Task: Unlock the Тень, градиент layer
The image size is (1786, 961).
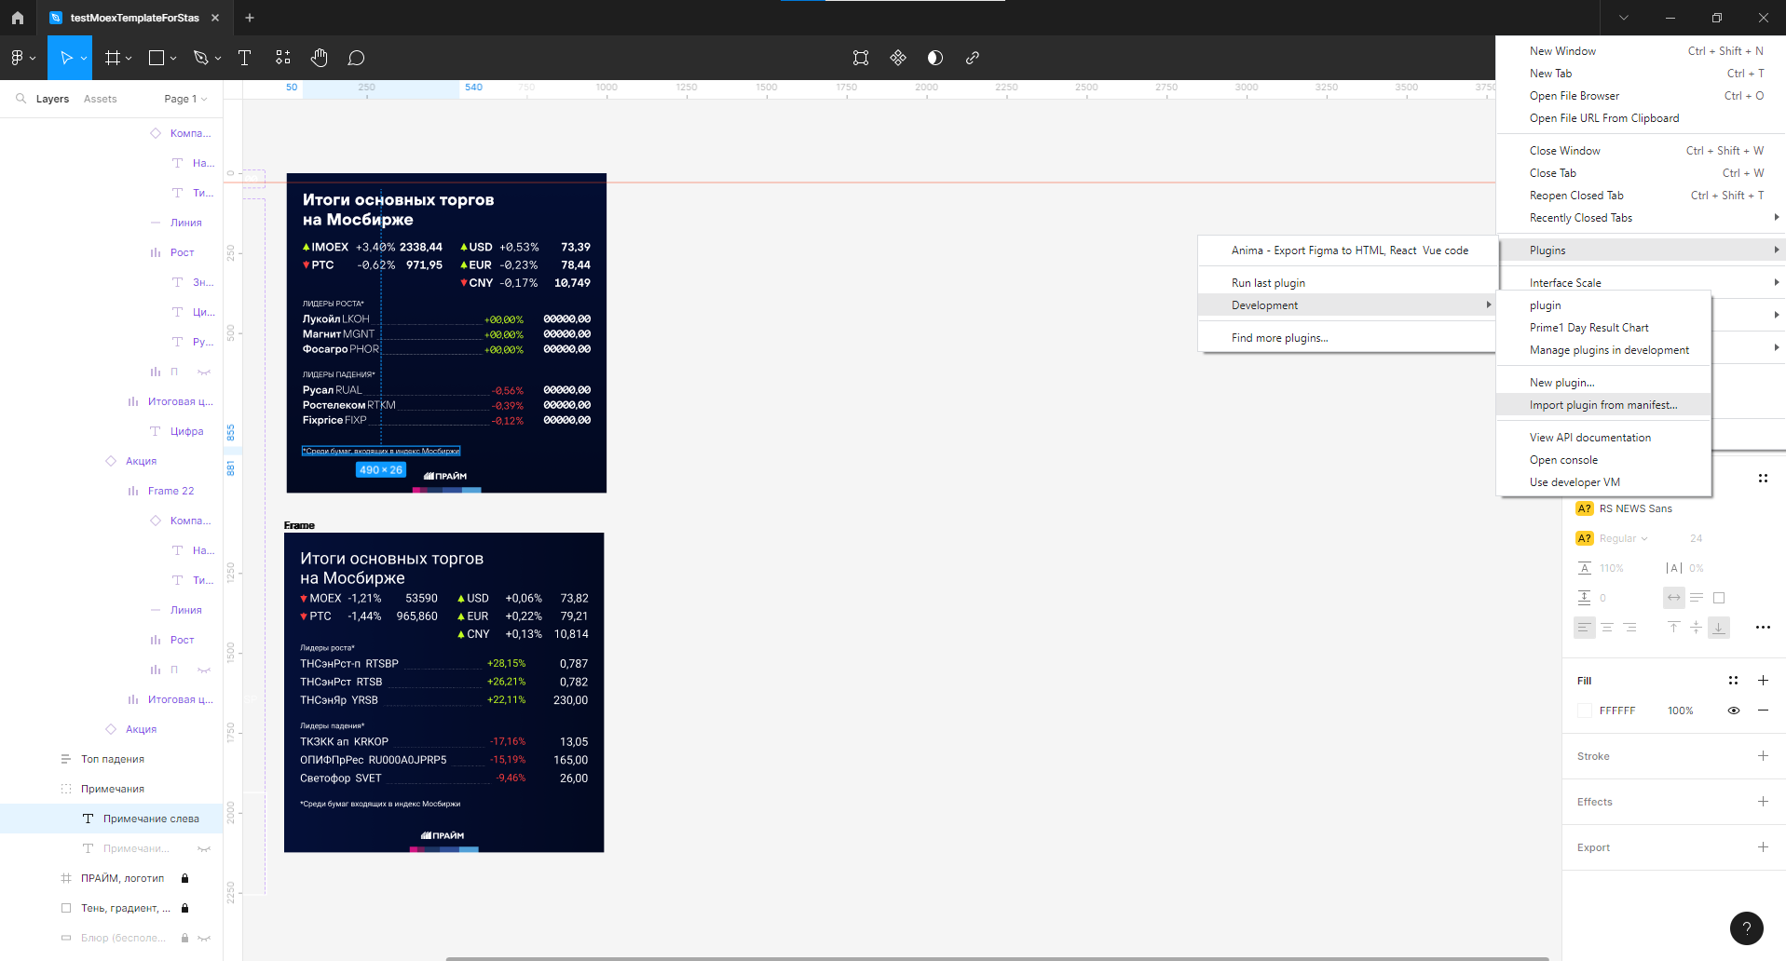Action: (x=184, y=908)
